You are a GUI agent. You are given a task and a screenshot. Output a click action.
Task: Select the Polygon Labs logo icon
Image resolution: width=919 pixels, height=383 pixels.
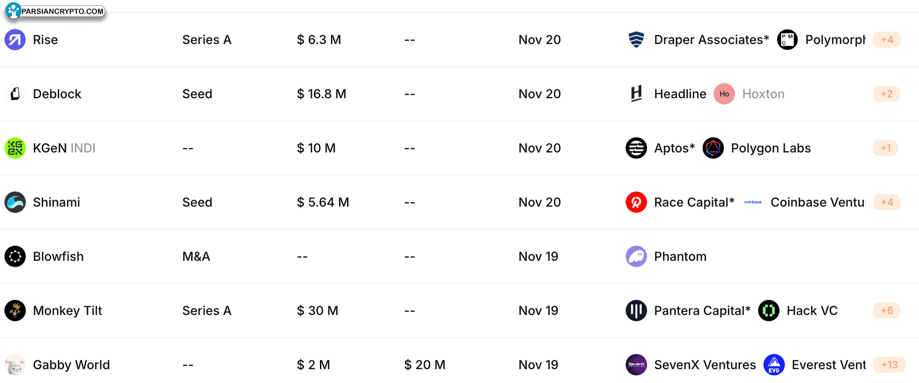tap(713, 148)
